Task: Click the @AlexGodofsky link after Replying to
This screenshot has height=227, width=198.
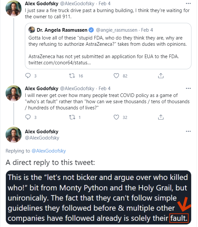Action: [48, 151]
